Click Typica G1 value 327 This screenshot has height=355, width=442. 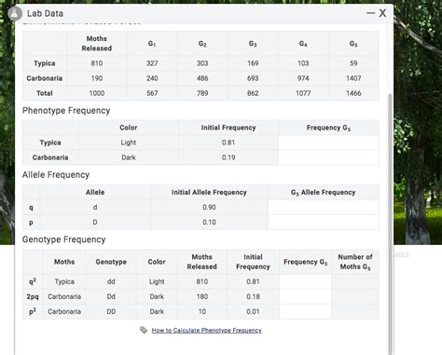tap(152, 63)
